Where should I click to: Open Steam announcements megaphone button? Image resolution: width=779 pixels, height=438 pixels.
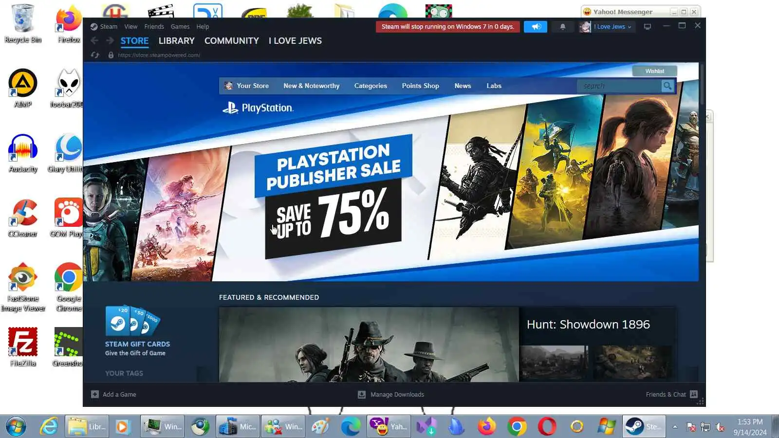click(x=536, y=27)
